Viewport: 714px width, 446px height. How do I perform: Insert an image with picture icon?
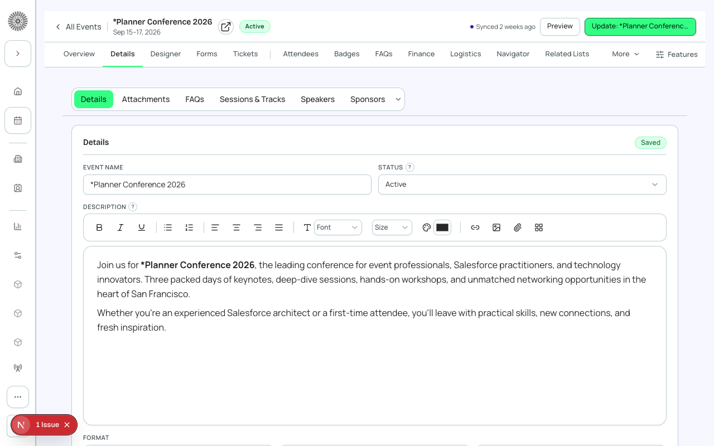click(x=496, y=227)
